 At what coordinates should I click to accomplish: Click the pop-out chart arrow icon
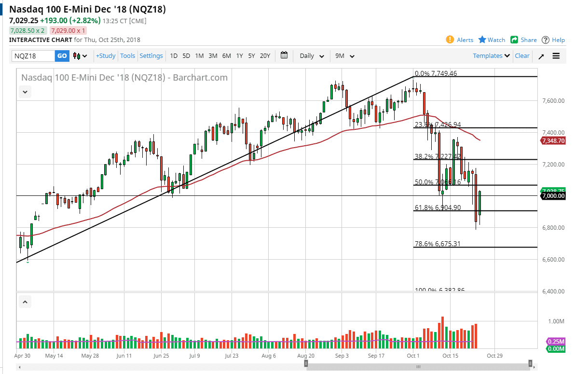click(541, 55)
